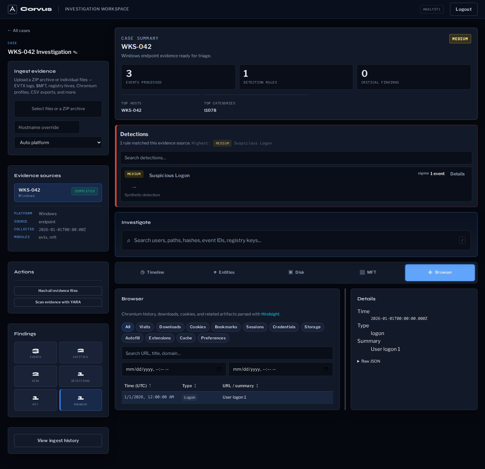Toggle the Visits filter chip
485x469 pixels.
click(x=145, y=327)
